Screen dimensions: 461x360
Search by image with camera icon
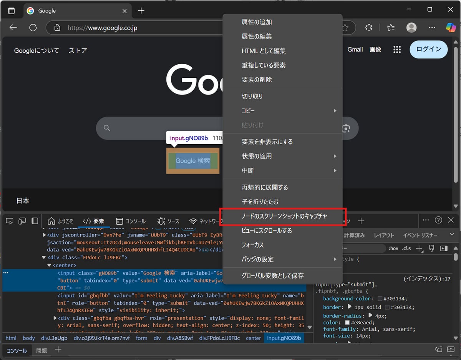(x=346, y=128)
